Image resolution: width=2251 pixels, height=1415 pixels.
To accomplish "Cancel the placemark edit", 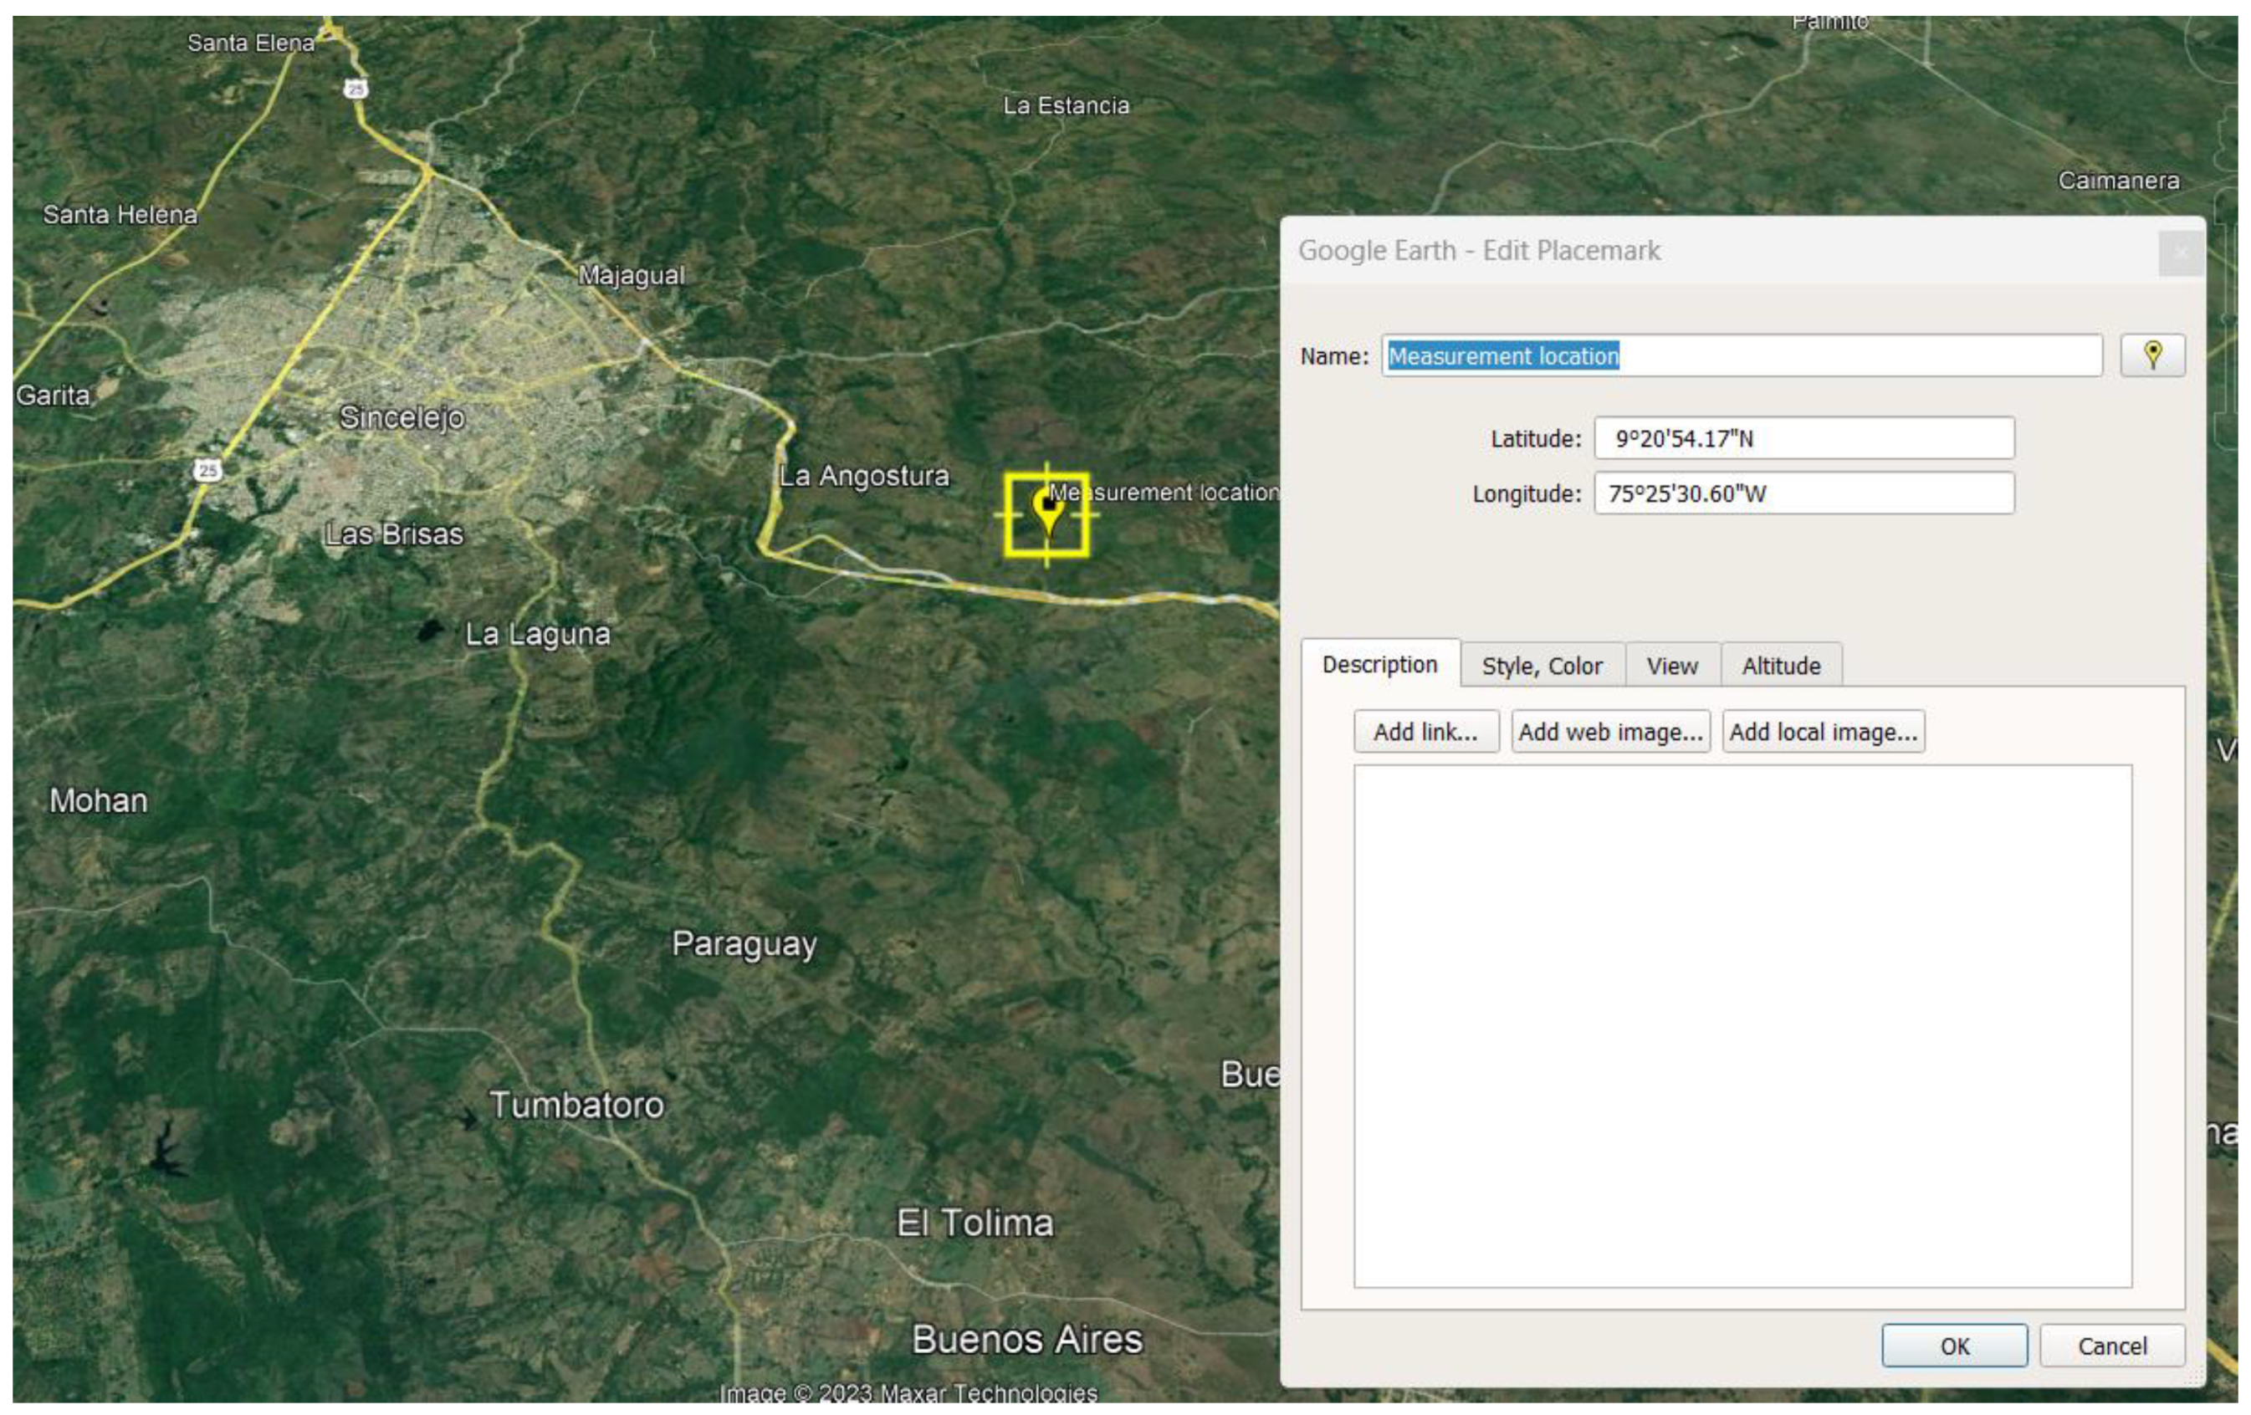I will (2111, 1345).
